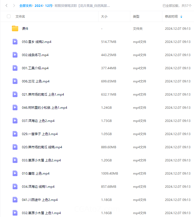Click video icon for 002.线条练习.mp4
Image resolution: width=194 pixels, height=217 pixels.
point(15,55)
